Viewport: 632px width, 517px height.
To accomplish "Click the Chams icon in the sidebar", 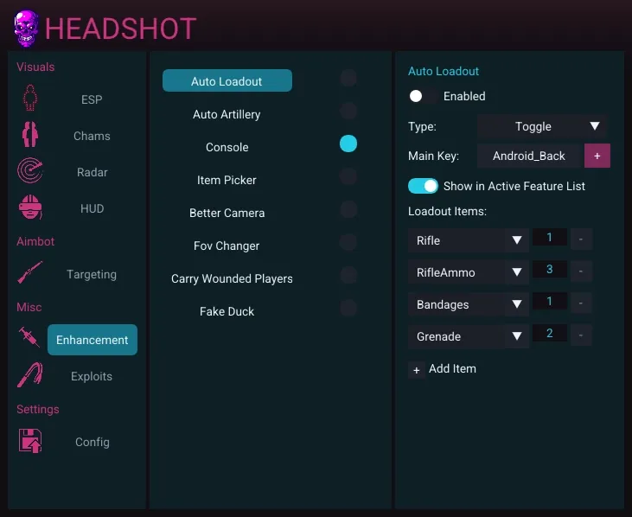I will click(31, 136).
